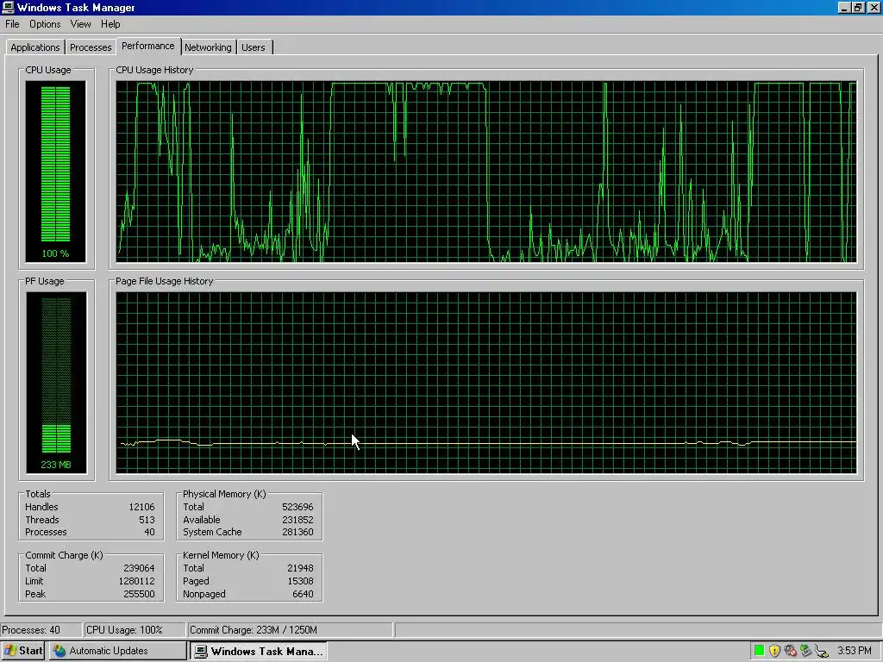This screenshot has height=662, width=883.
Task: Open the Options menu
Action: pos(45,24)
